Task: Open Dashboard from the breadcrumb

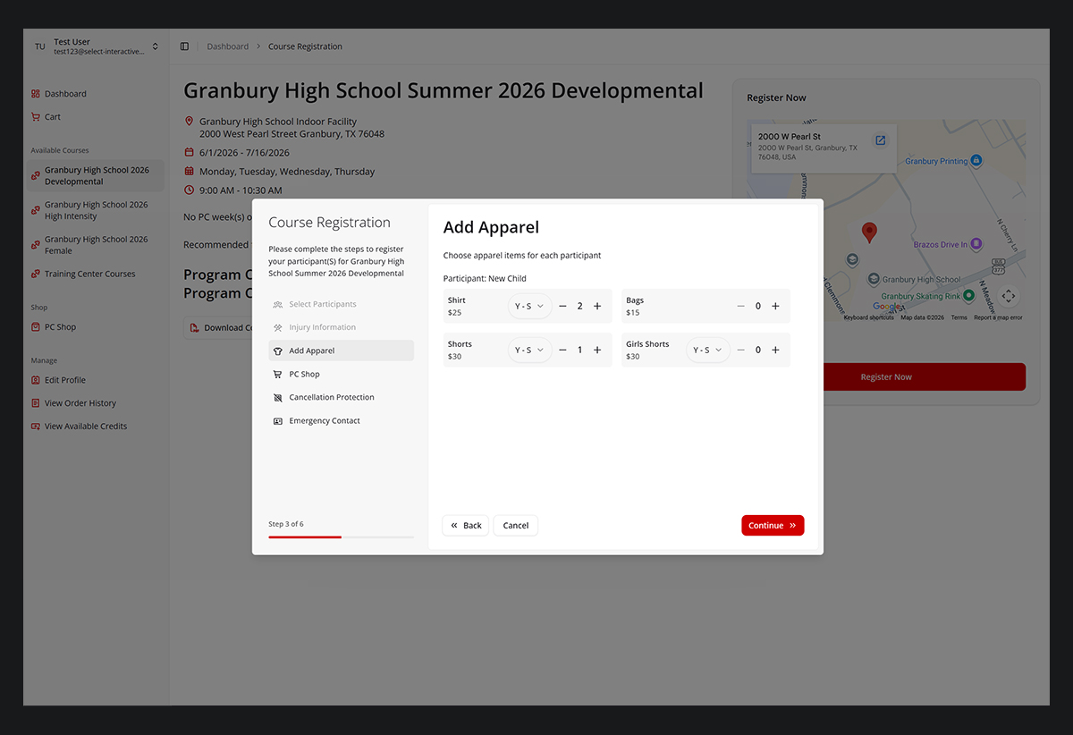Action: point(227,46)
